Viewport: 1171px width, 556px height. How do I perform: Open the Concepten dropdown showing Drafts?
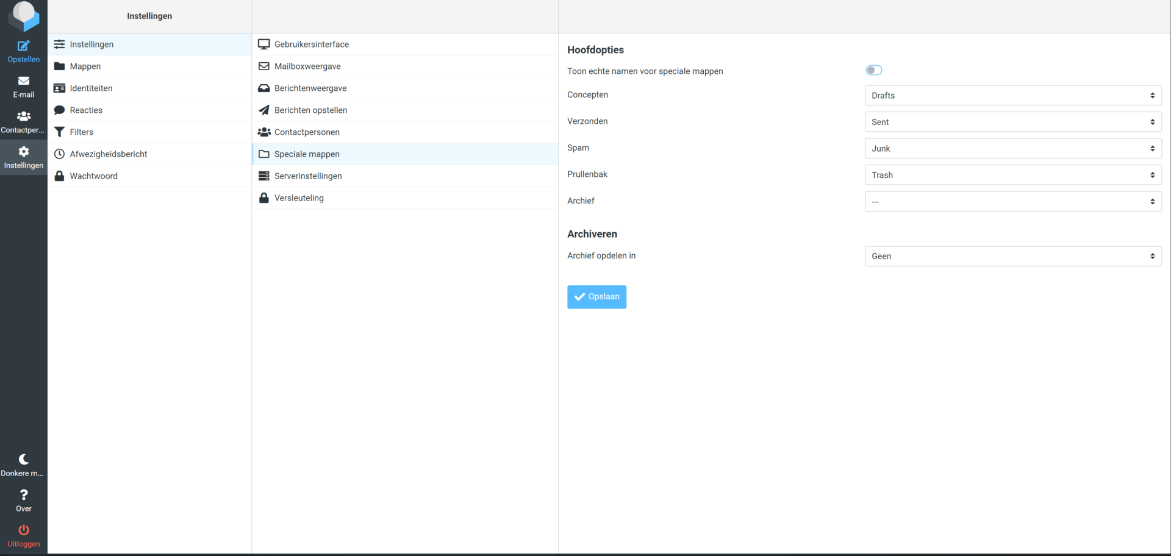coord(1013,96)
